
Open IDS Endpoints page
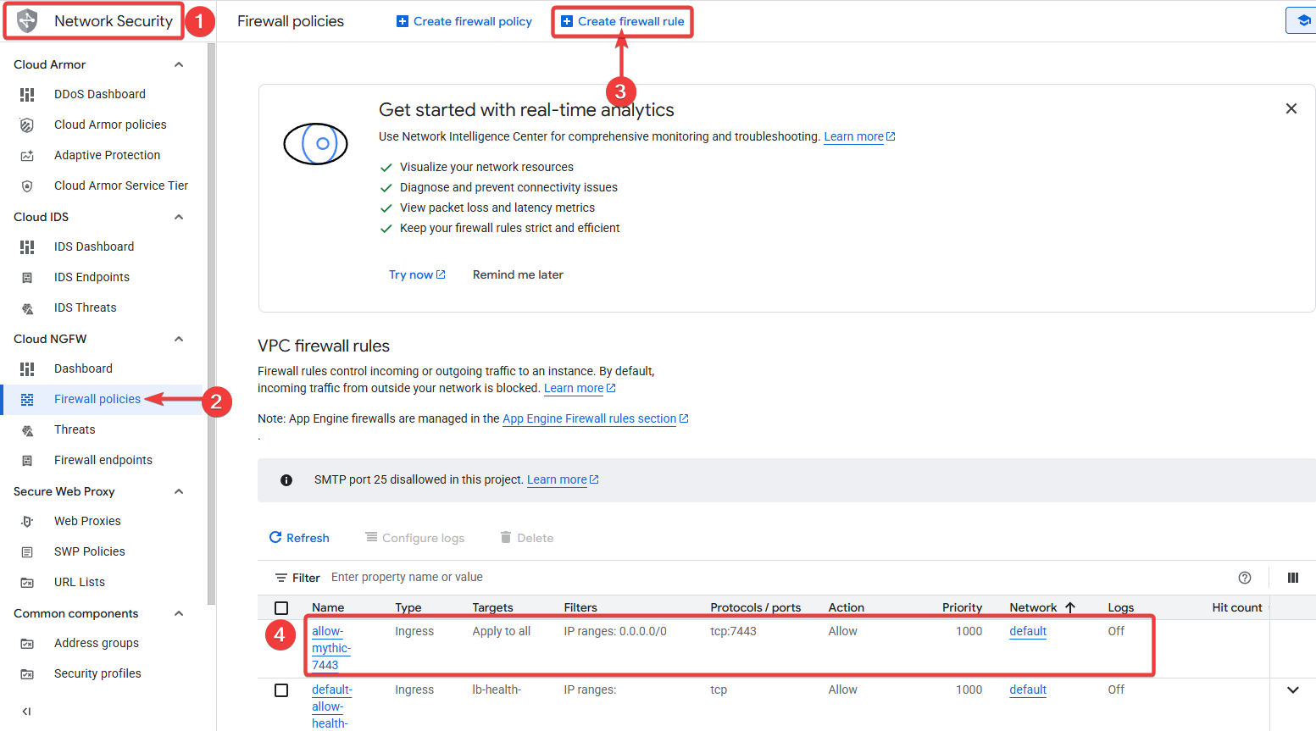click(x=92, y=277)
